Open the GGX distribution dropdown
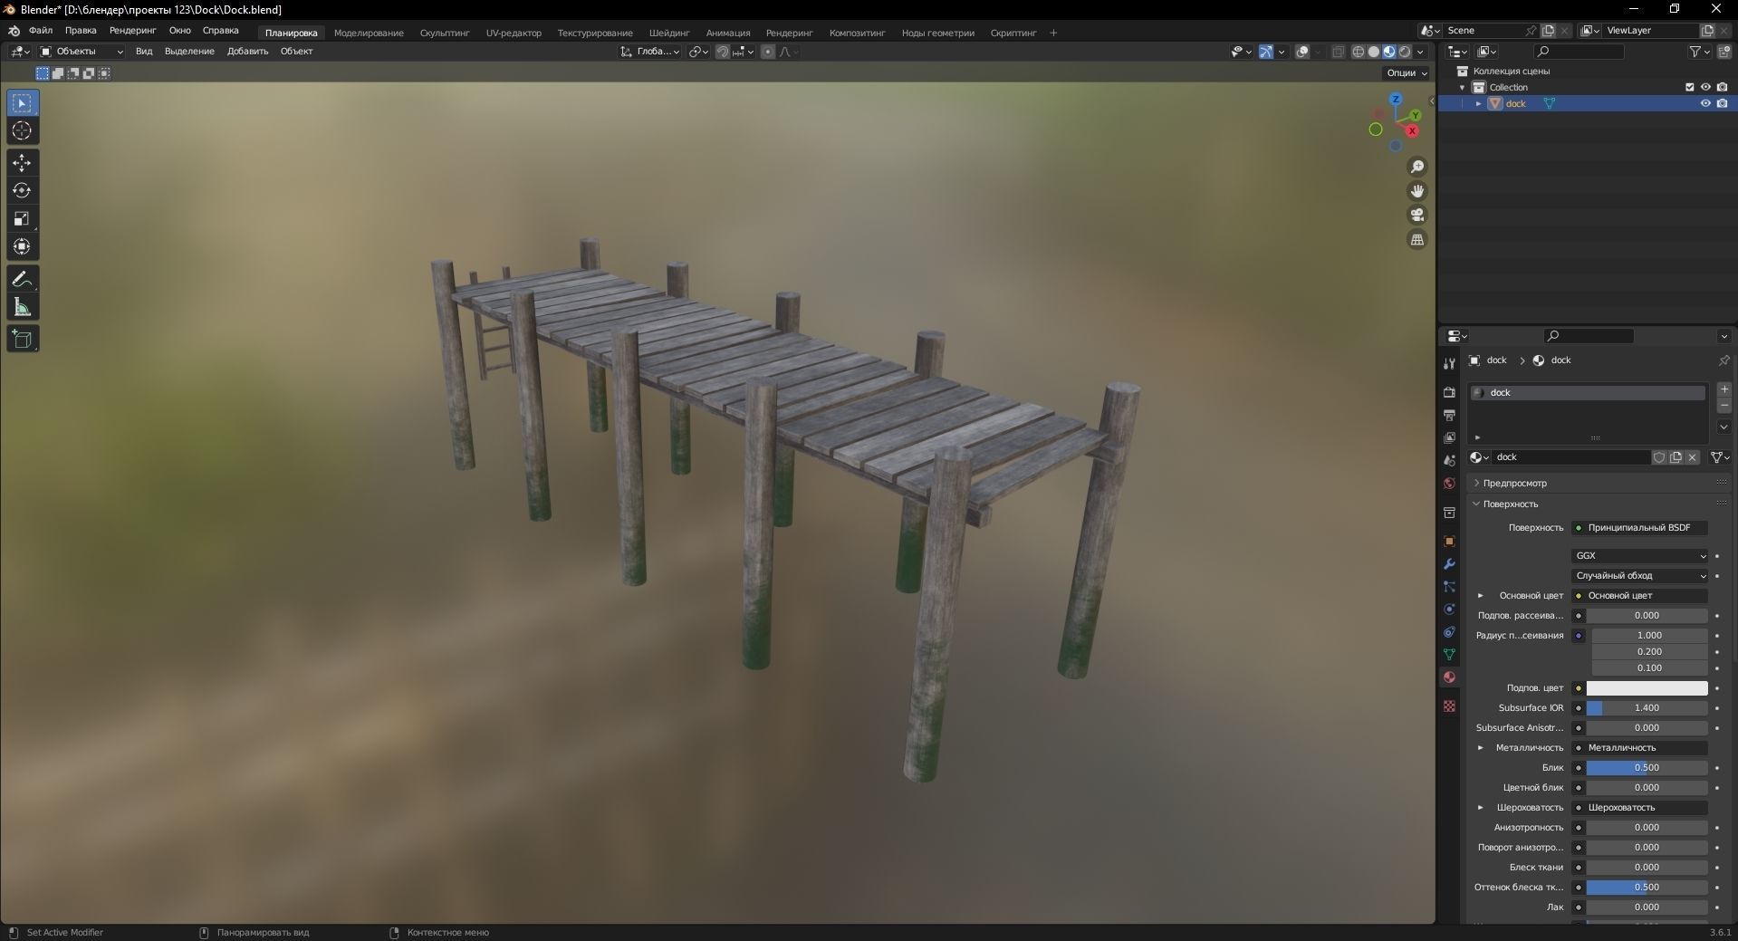This screenshot has width=1738, height=941. (1639, 556)
